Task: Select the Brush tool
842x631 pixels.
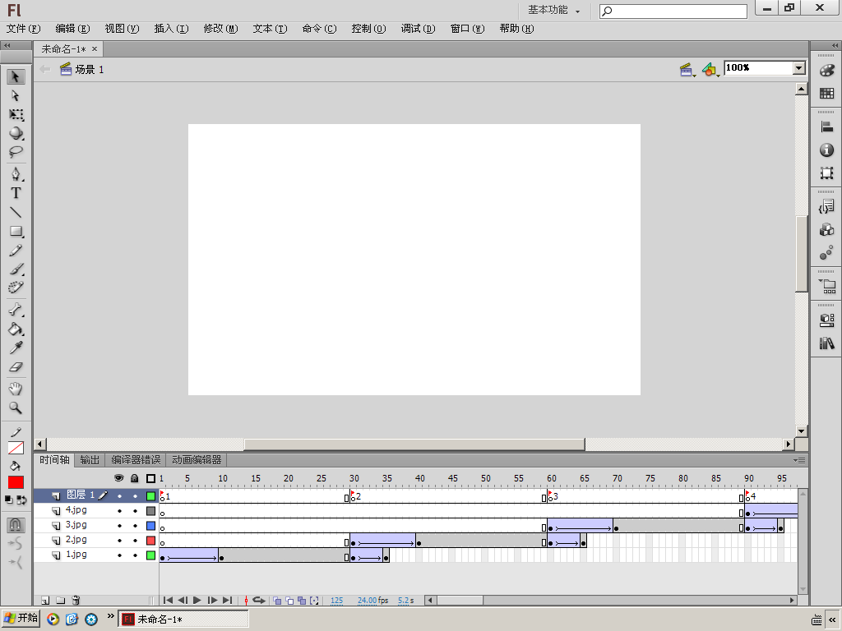Action: tap(16, 269)
